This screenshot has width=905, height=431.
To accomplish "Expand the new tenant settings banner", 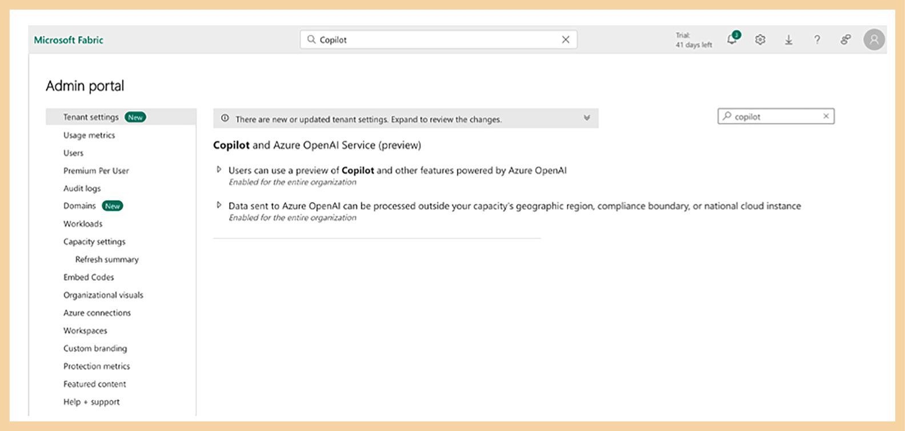I will point(587,118).
